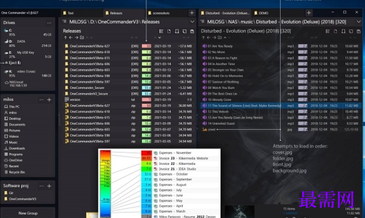The height and width of the screenshot is (218, 365).
Task: Click the new file icon in Releases toolbar
Action: pyautogui.click(x=169, y=31)
